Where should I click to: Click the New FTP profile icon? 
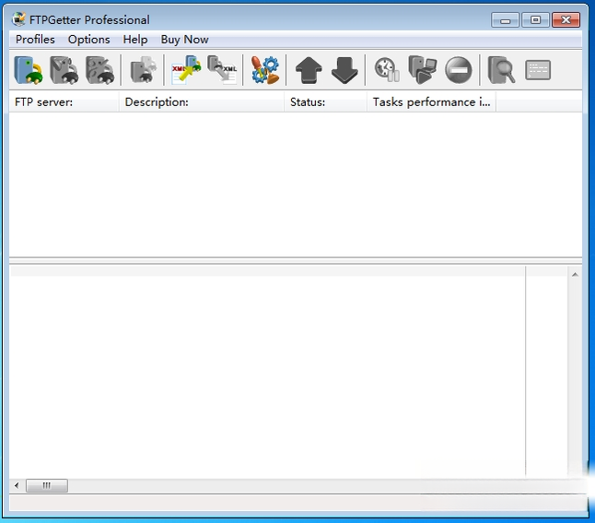pos(29,70)
